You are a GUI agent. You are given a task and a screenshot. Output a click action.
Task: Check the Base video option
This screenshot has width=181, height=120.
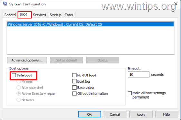(74, 88)
